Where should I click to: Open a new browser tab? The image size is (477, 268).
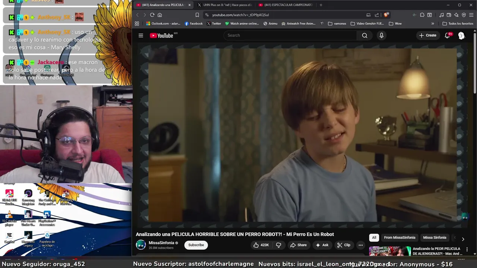pos(321,5)
